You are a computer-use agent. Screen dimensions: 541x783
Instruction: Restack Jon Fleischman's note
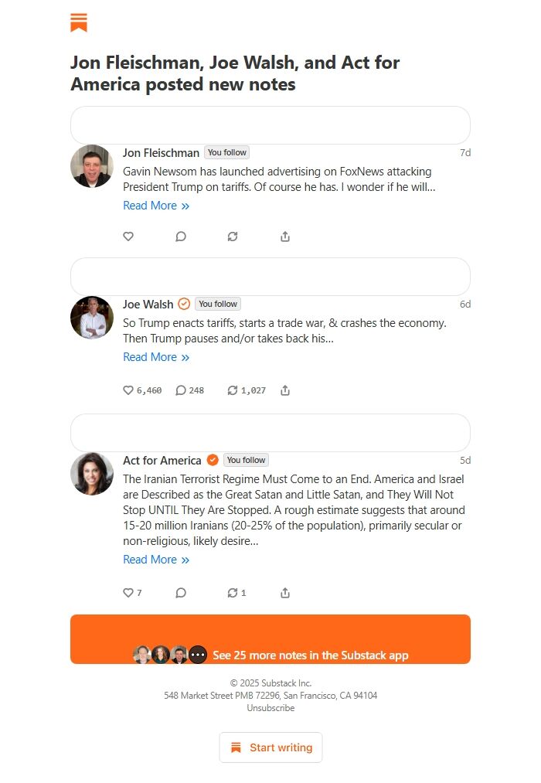click(x=233, y=237)
